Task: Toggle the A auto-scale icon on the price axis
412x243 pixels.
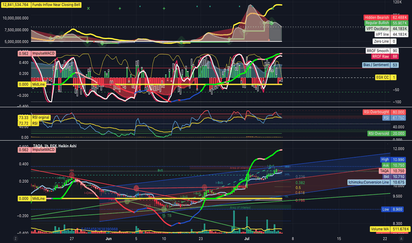Action: tap(401, 239)
